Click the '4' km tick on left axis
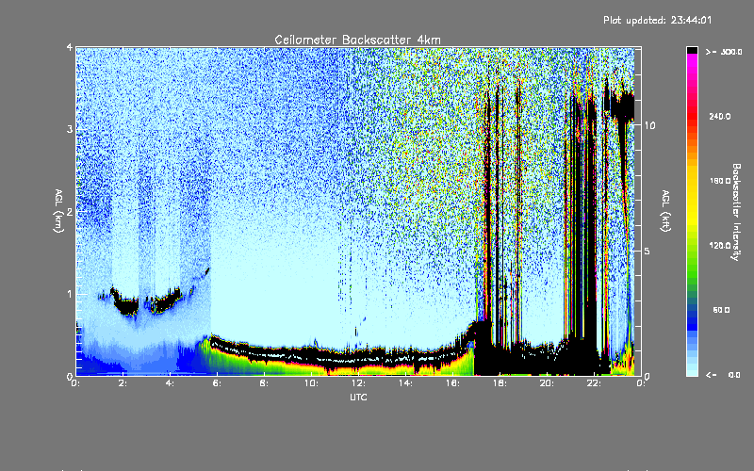754x471 pixels. [x=70, y=48]
